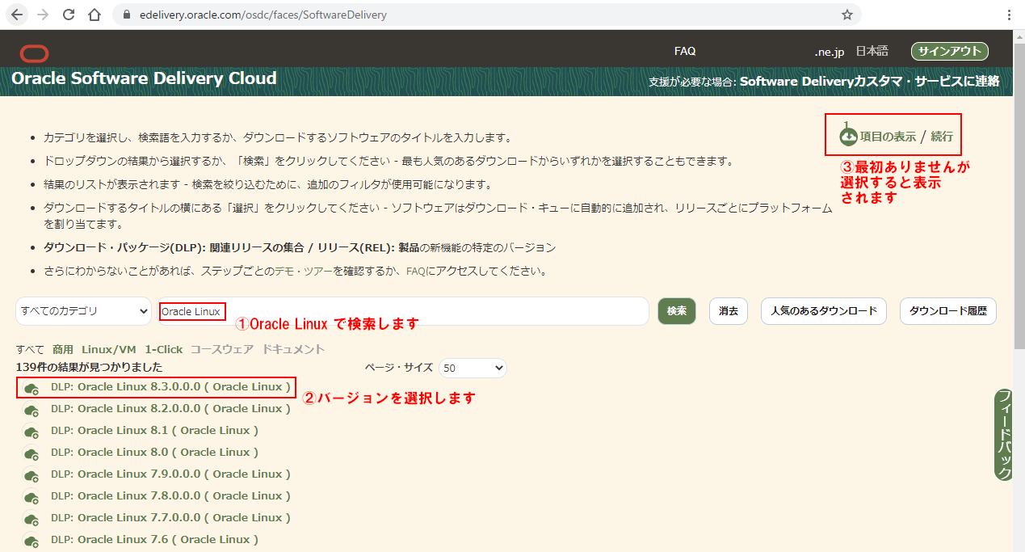Click cloud icon next to Oracle Linux 8.3.0.0.0
The width and height of the screenshot is (1025, 552).
tap(32, 388)
